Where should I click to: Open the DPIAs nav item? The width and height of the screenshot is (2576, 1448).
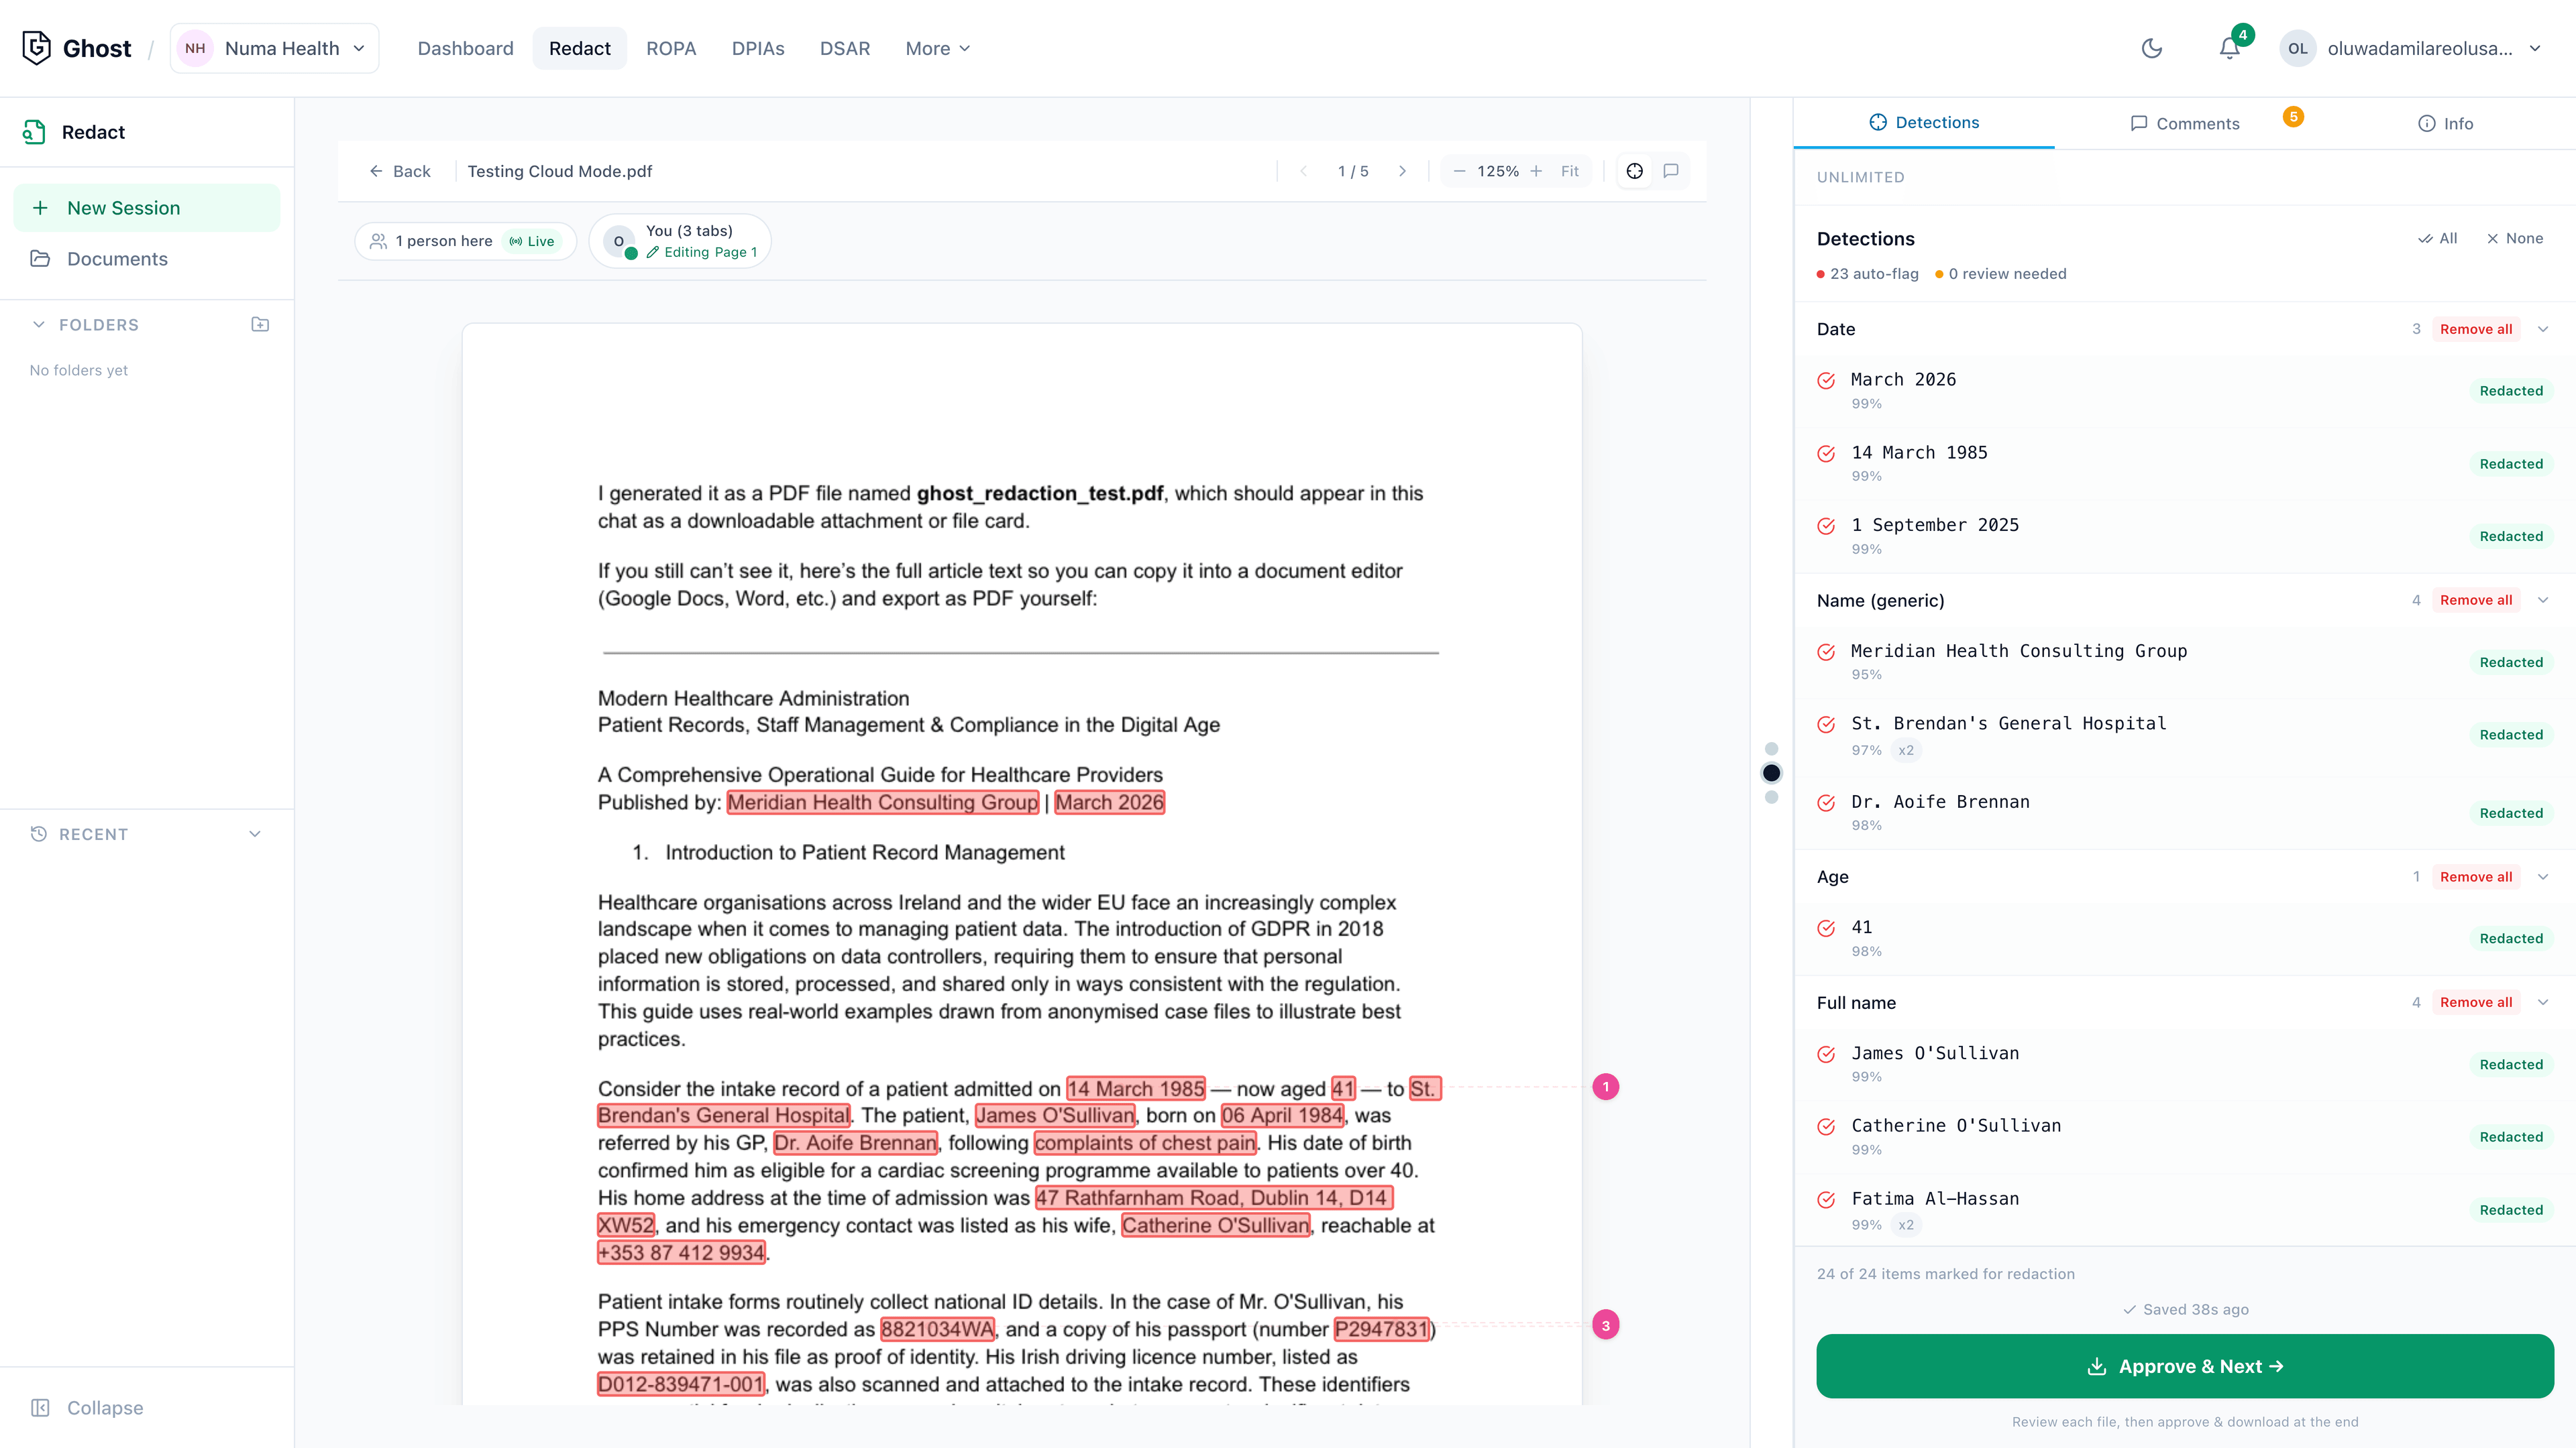pyautogui.click(x=758, y=48)
